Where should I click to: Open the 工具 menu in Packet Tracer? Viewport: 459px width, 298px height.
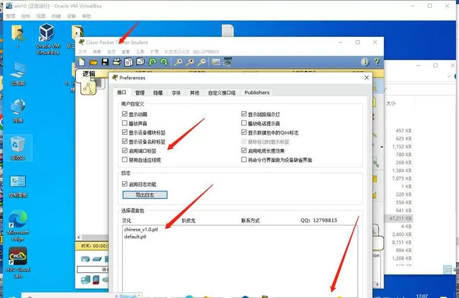pos(140,52)
